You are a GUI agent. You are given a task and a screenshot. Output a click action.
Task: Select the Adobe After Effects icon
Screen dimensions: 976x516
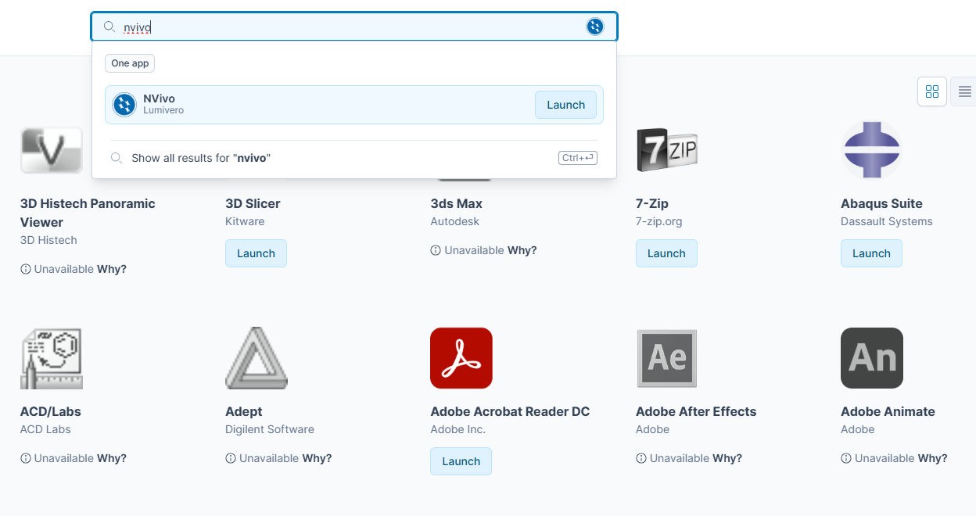pyautogui.click(x=666, y=358)
